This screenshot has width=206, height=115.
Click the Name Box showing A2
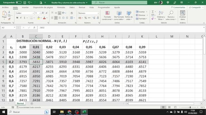[8, 28]
